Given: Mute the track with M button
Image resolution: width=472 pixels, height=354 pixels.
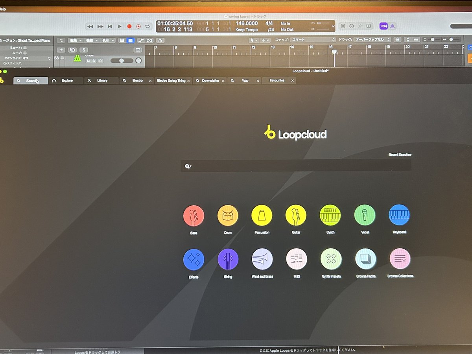Looking at the screenshot, I should tap(88, 61).
